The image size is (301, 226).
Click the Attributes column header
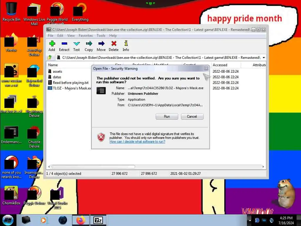click(259, 65)
